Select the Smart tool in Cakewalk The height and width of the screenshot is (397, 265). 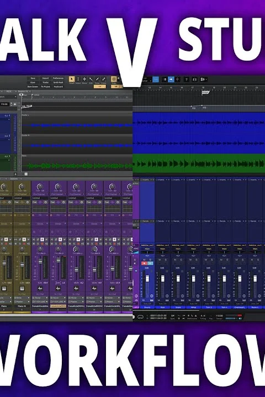tap(72, 79)
